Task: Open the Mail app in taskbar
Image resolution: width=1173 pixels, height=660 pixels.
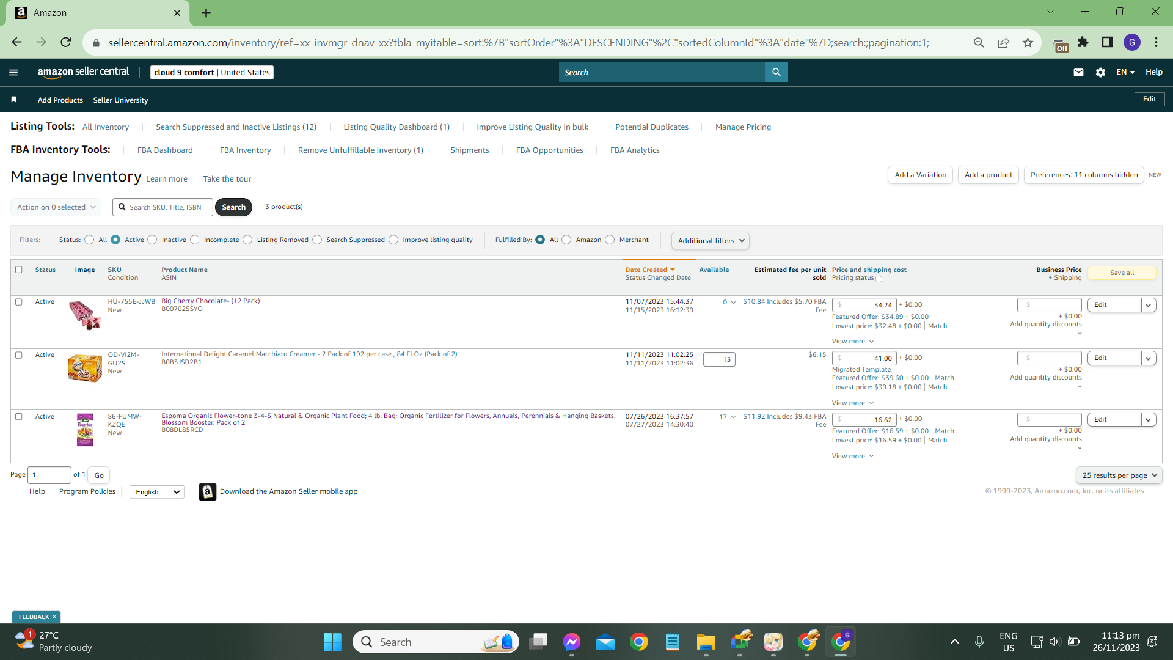Action: click(605, 642)
